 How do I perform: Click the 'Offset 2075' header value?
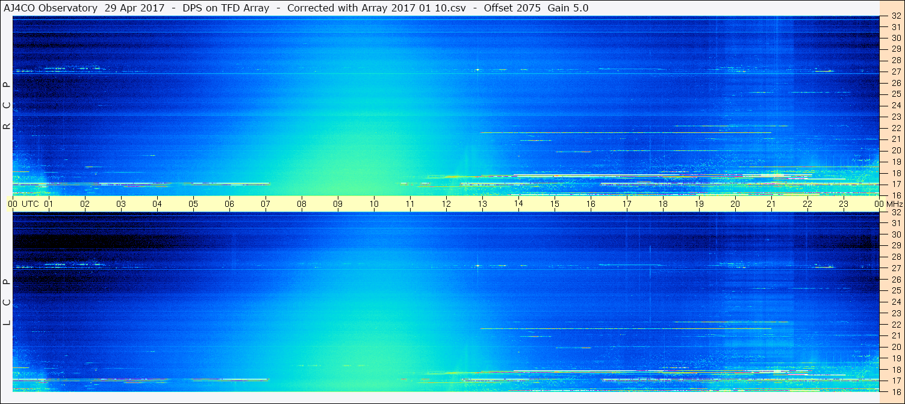point(512,8)
